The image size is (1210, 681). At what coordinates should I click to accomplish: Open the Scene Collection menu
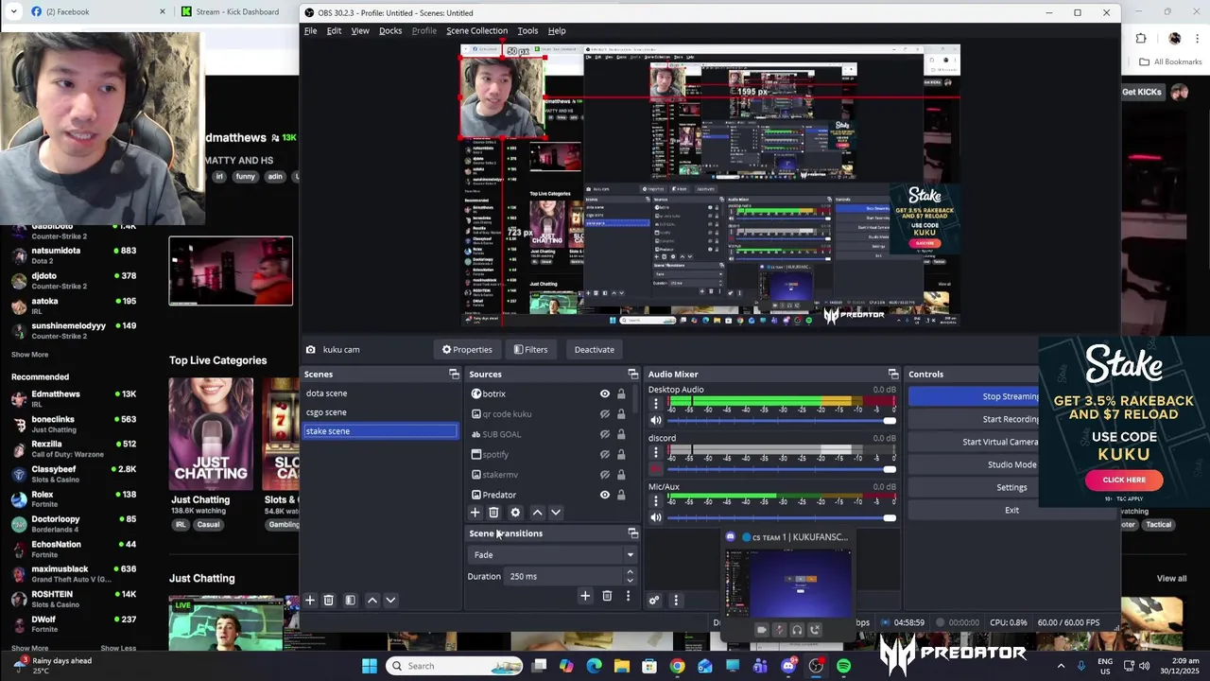[476, 30]
